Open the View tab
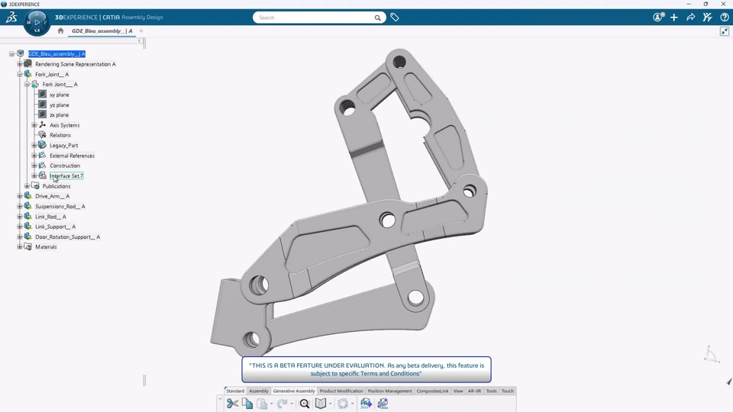 (458, 391)
